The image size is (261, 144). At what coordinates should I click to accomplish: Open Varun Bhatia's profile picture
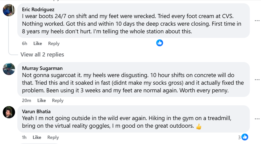point(9,112)
